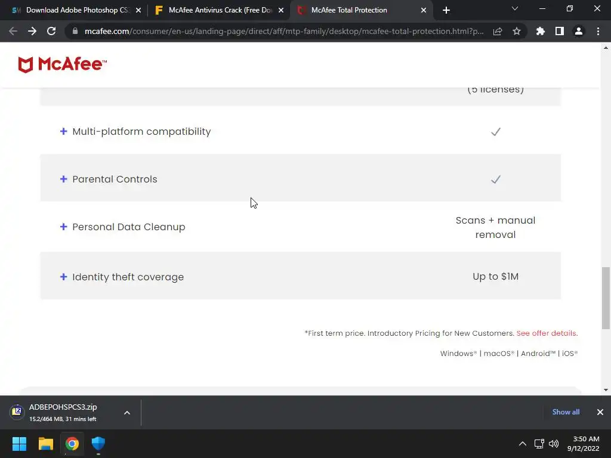Click Multi-platform compatibility label
This screenshot has height=458, width=611.
(x=141, y=132)
